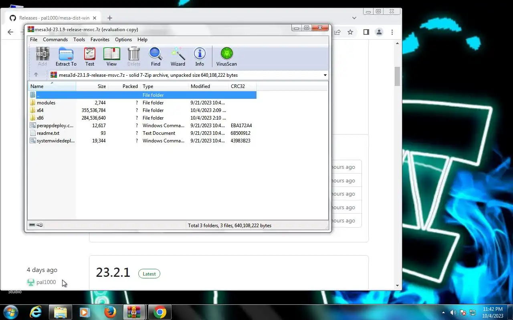Click the Add toolbar icon
The height and width of the screenshot is (320, 513).
pos(42,56)
